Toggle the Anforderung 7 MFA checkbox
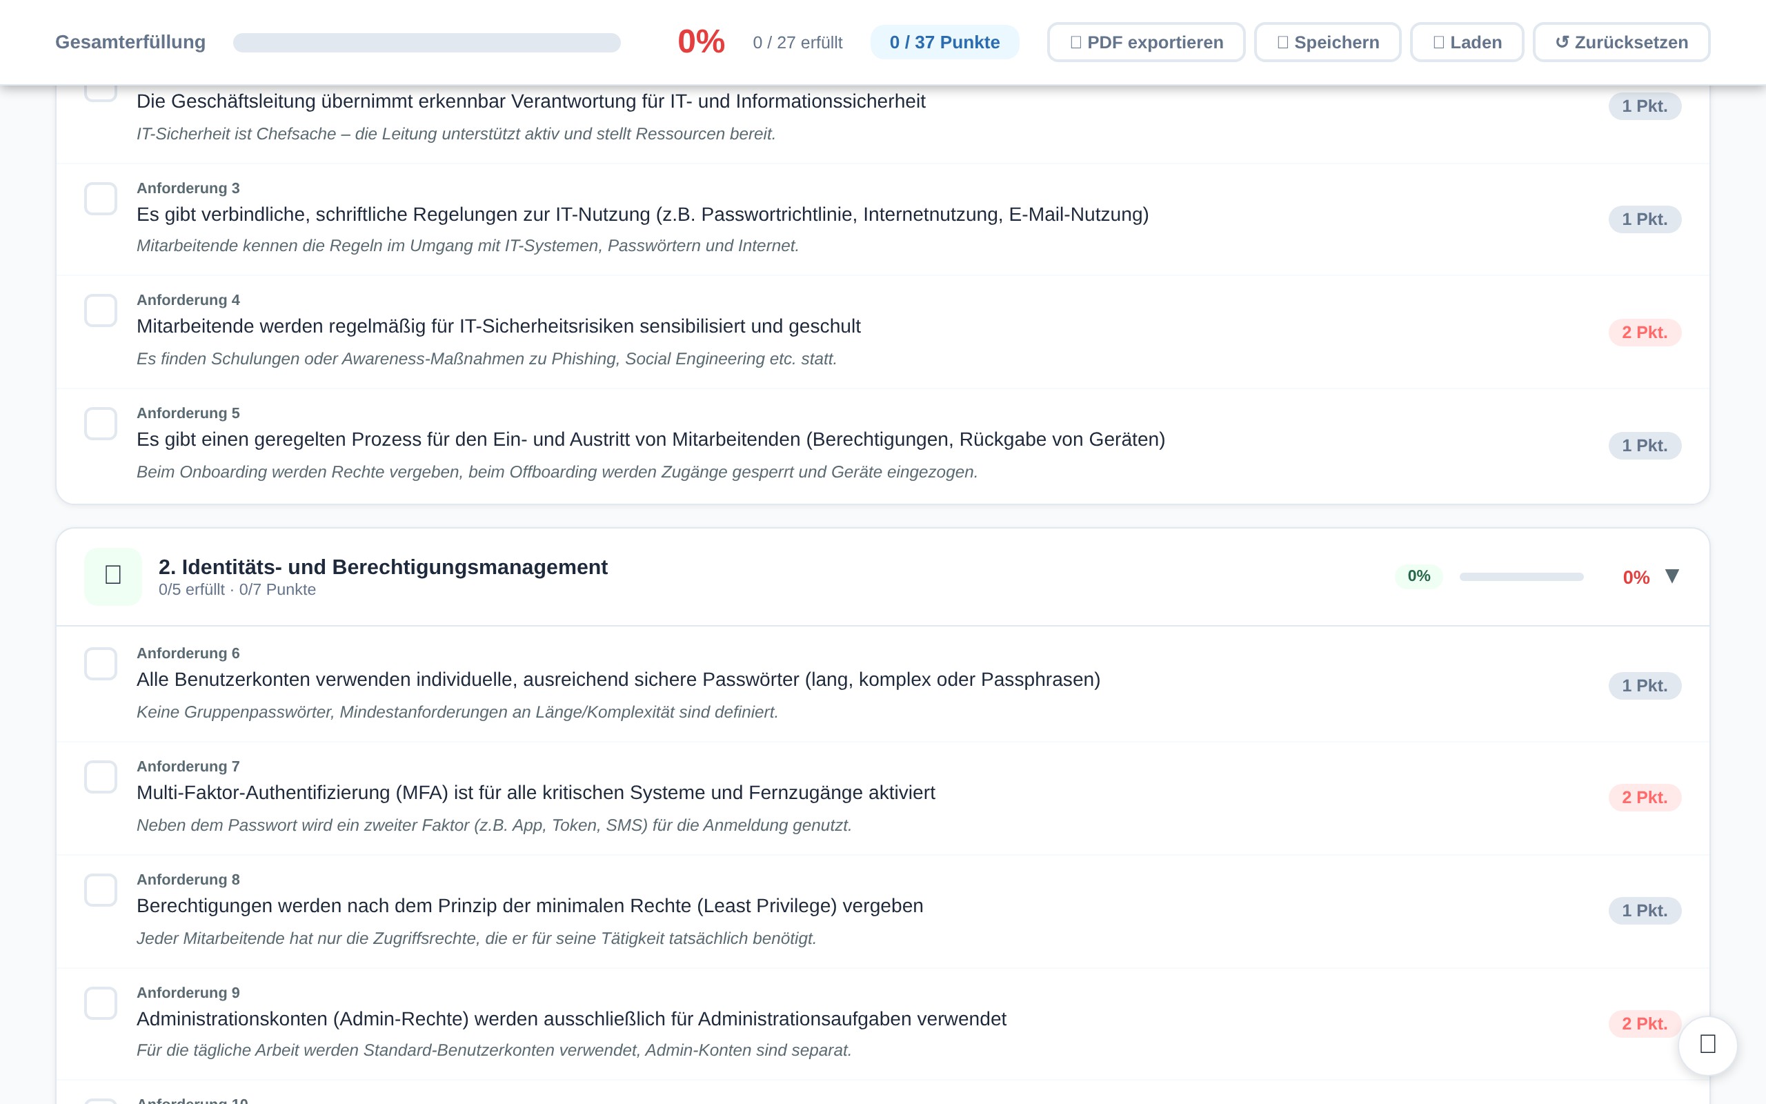 pyautogui.click(x=101, y=777)
